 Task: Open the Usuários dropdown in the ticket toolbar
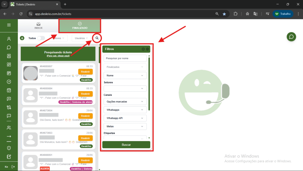coord(81,38)
